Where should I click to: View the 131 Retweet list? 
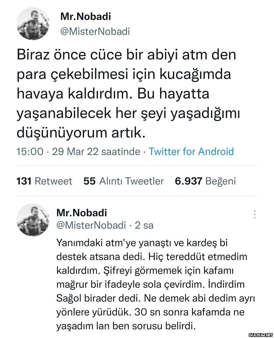click(44, 181)
